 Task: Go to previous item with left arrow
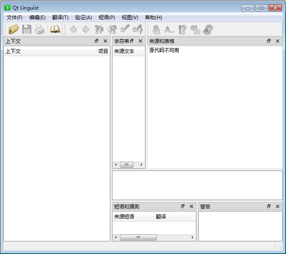coord(73,29)
